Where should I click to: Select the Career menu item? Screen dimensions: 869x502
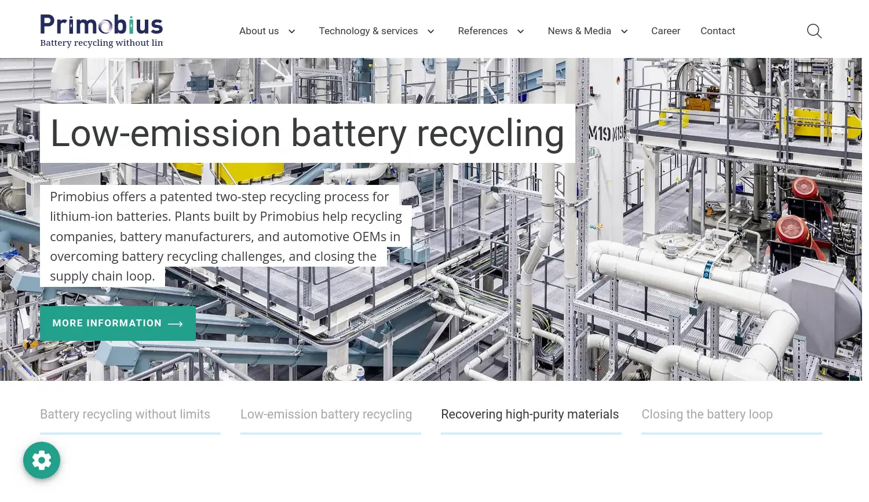[x=665, y=31]
